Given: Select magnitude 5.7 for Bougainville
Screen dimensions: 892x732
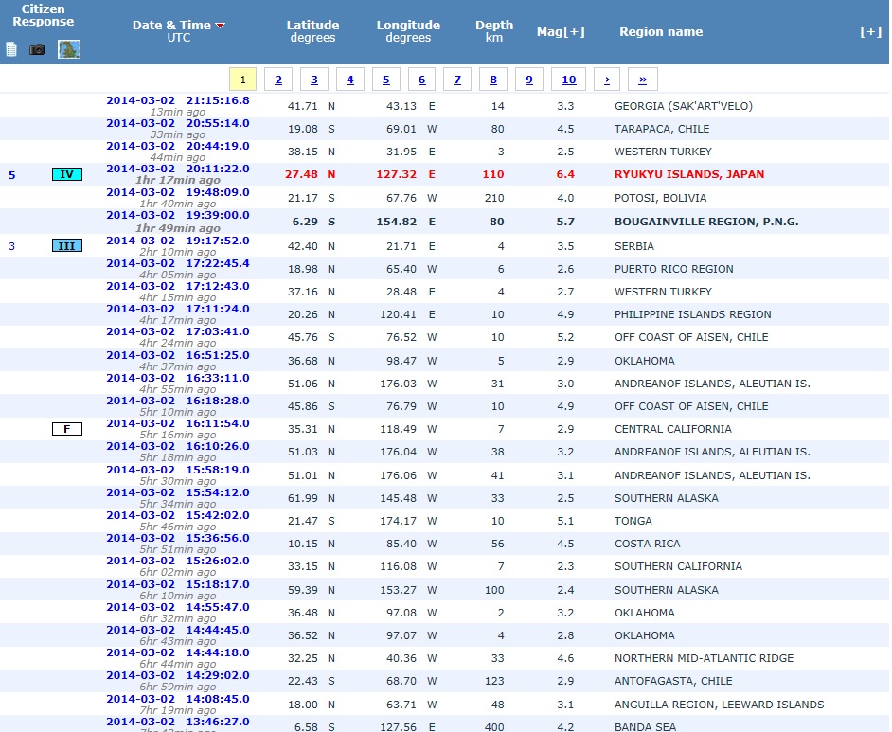Looking at the screenshot, I should [565, 222].
